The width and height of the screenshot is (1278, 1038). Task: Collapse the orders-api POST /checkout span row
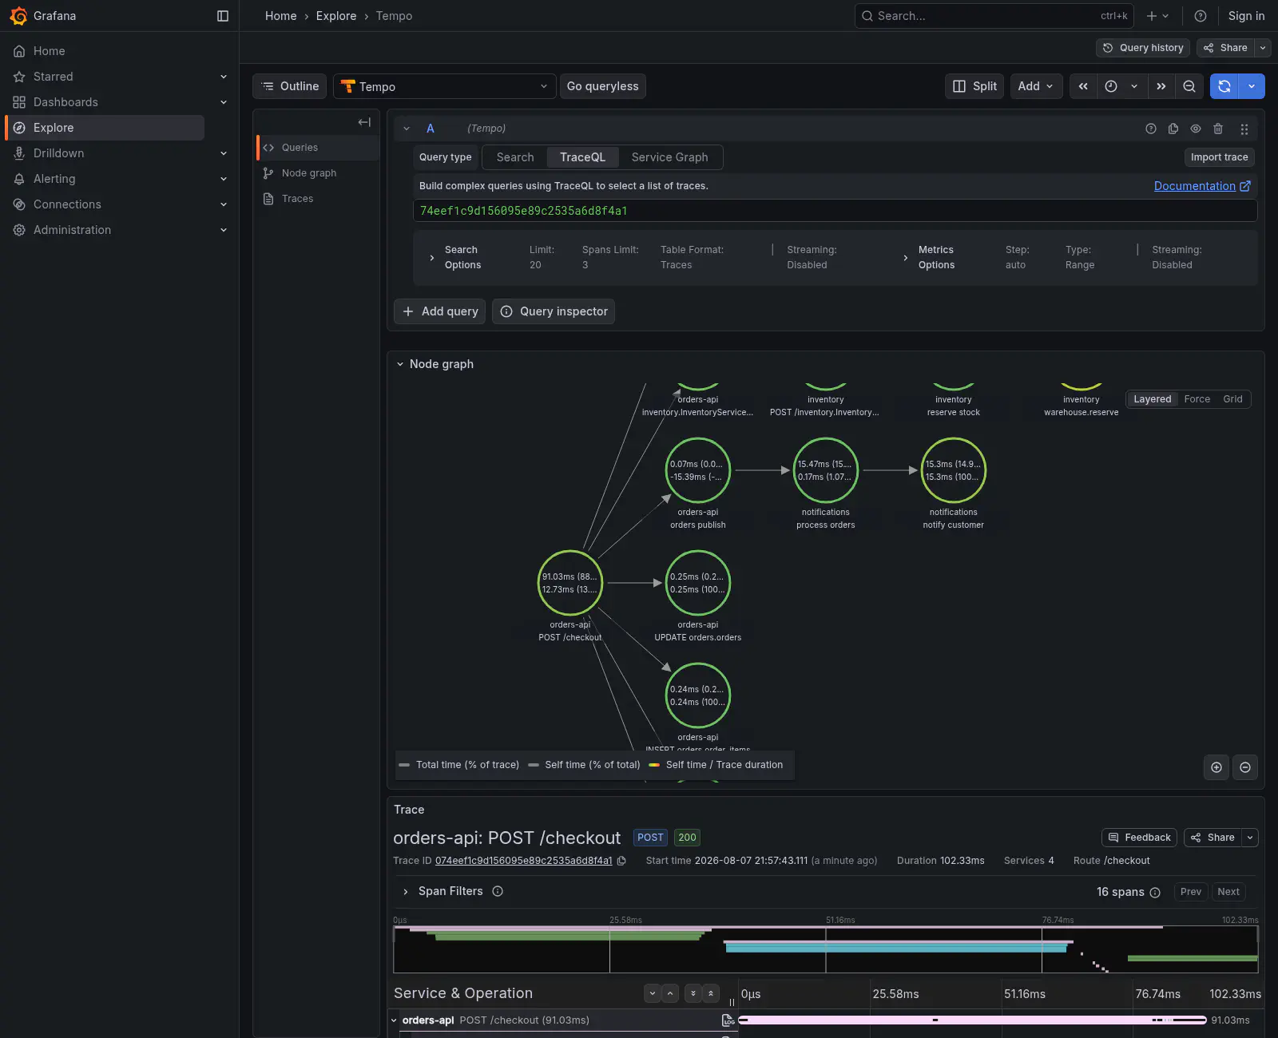(394, 1020)
